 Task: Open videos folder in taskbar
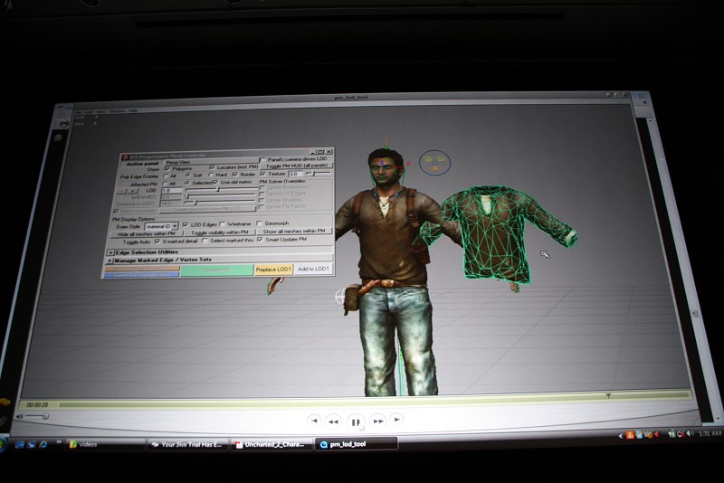pyautogui.click(x=105, y=445)
